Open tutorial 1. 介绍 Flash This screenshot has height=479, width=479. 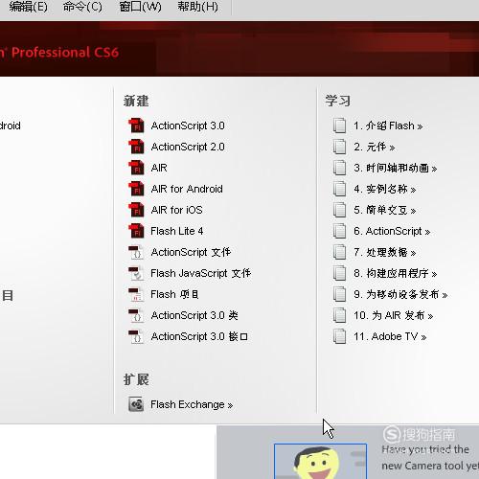(388, 125)
